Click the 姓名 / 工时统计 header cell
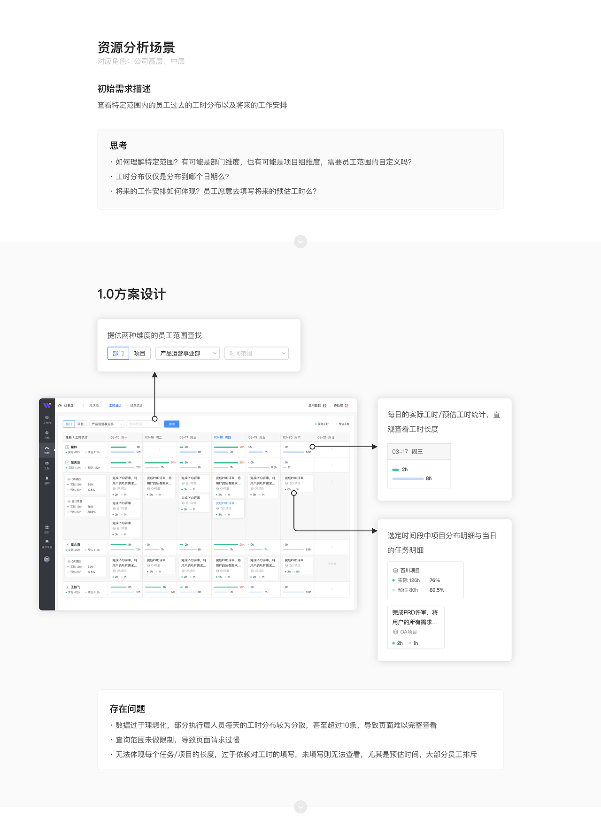 point(85,437)
